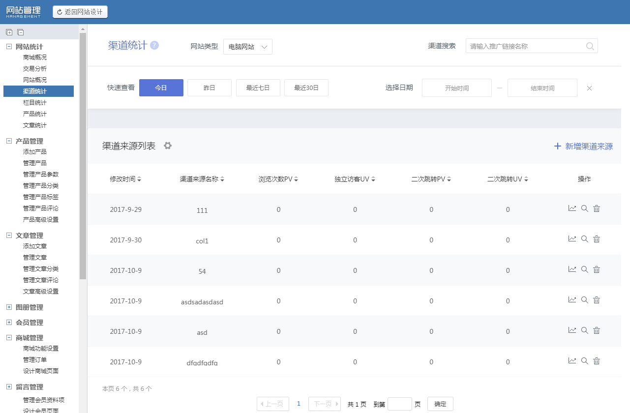
Task: Click 确定 pagination button
Action: click(x=440, y=404)
